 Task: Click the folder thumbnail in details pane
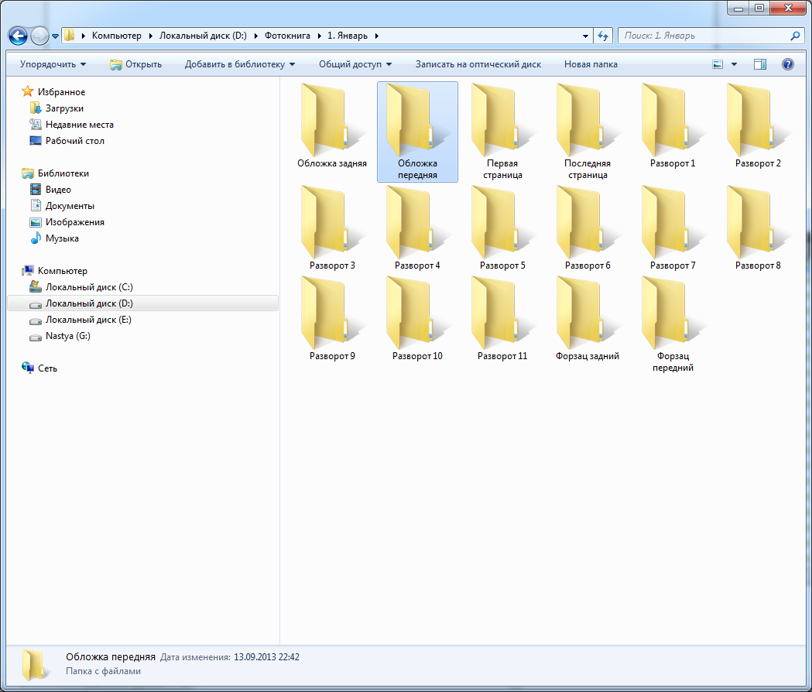tap(35, 665)
